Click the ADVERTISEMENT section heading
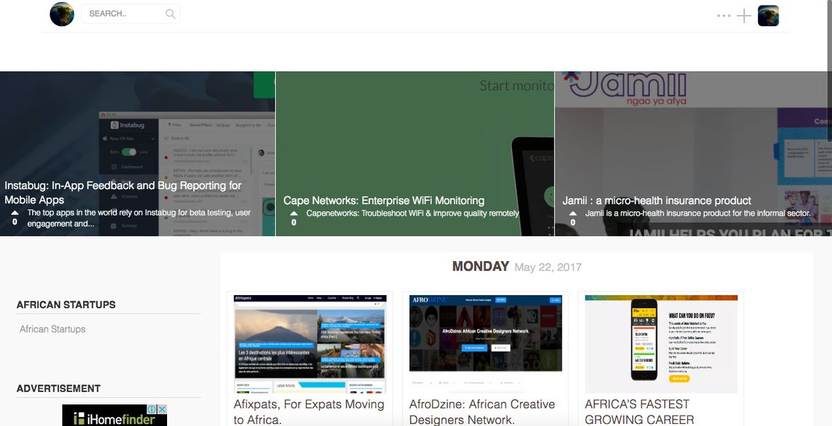This screenshot has height=426, width=832. coord(58,389)
